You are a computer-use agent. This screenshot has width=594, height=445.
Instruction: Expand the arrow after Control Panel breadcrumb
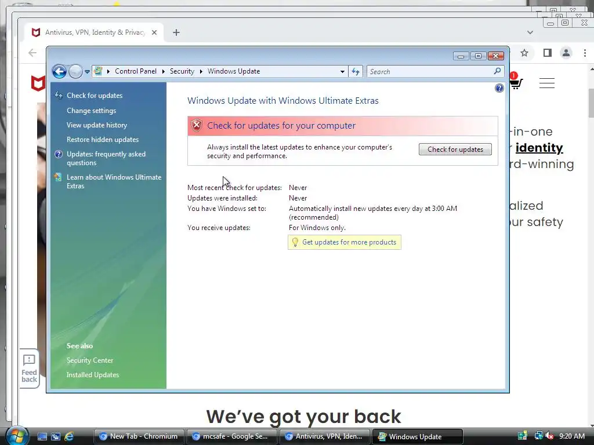163,71
